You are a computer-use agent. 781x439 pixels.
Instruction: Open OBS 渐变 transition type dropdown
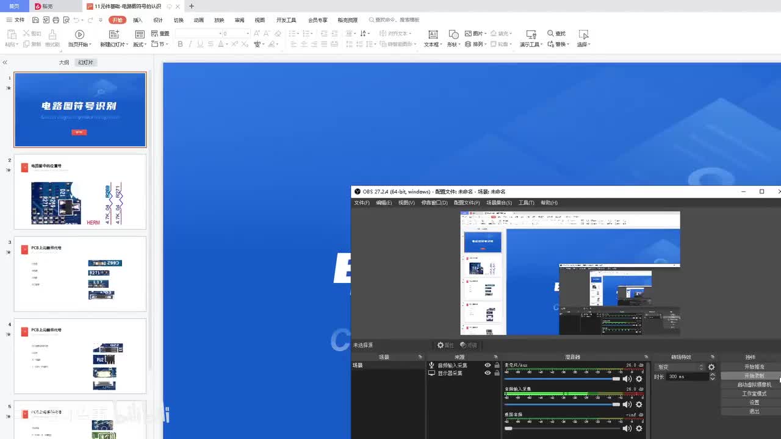[x=680, y=367]
